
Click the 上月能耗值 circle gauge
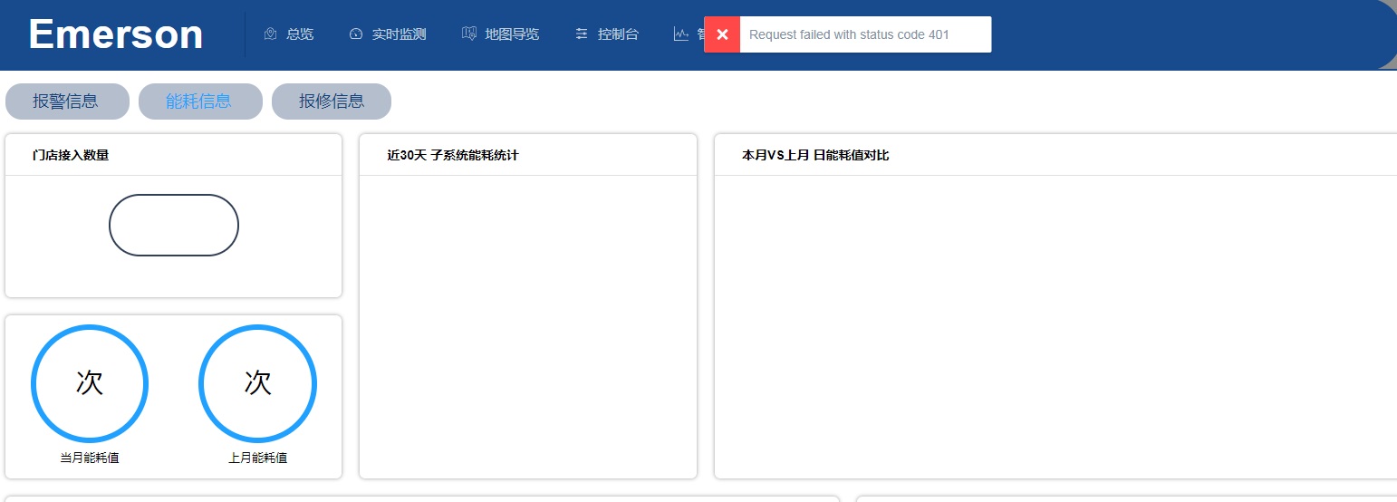[257, 383]
